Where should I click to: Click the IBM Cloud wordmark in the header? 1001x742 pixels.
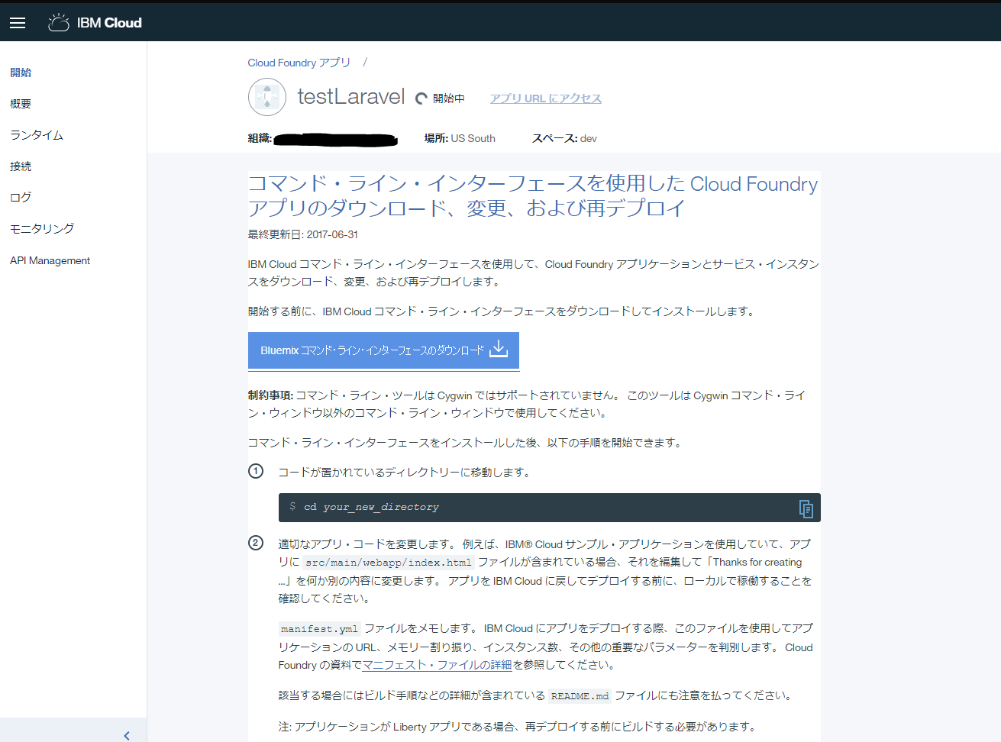tap(108, 22)
